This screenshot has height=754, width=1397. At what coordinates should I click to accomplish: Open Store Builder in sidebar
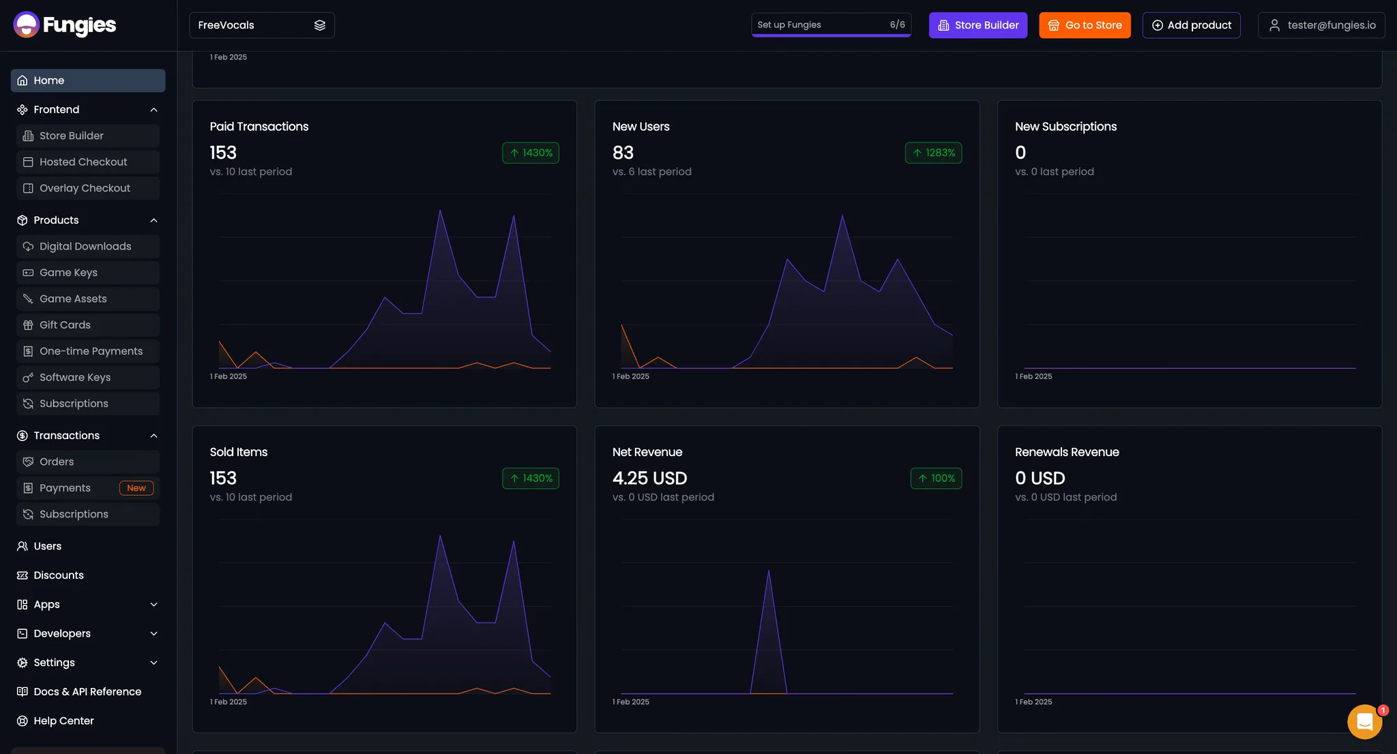point(88,136)
